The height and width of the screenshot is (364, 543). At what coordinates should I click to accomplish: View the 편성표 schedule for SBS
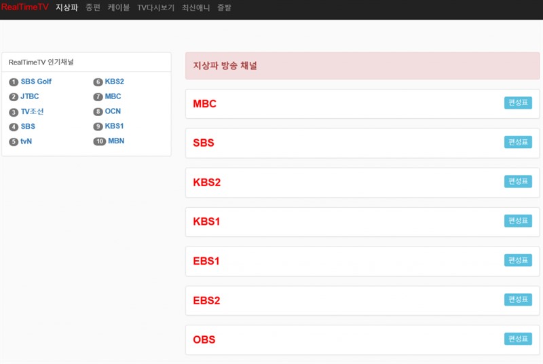(x=518, y=143)
